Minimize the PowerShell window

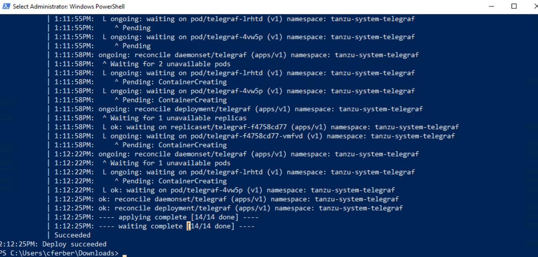click(x=492, y=6)
